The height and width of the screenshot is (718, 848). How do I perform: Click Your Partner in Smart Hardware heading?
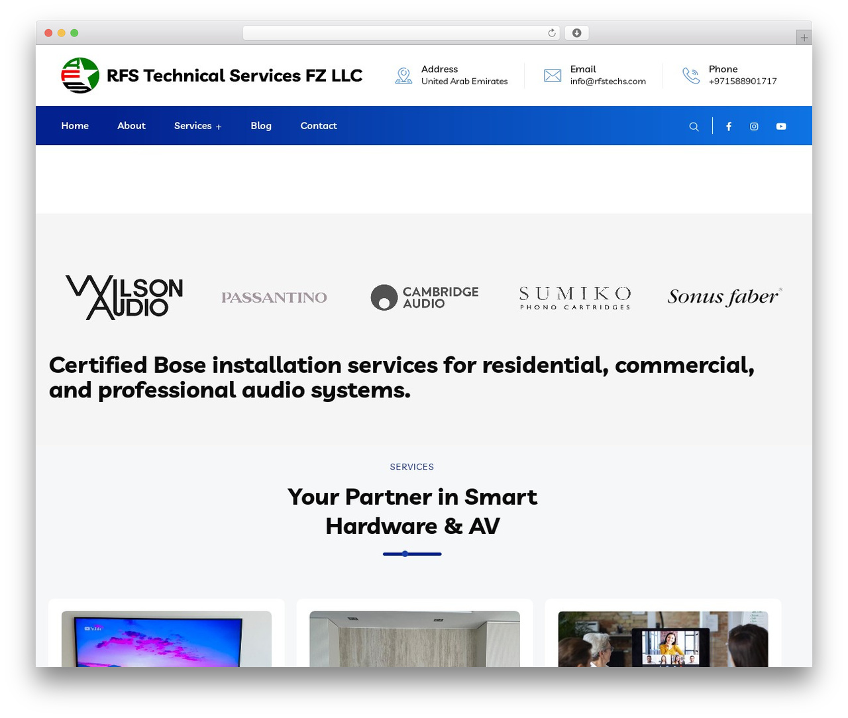412,511
